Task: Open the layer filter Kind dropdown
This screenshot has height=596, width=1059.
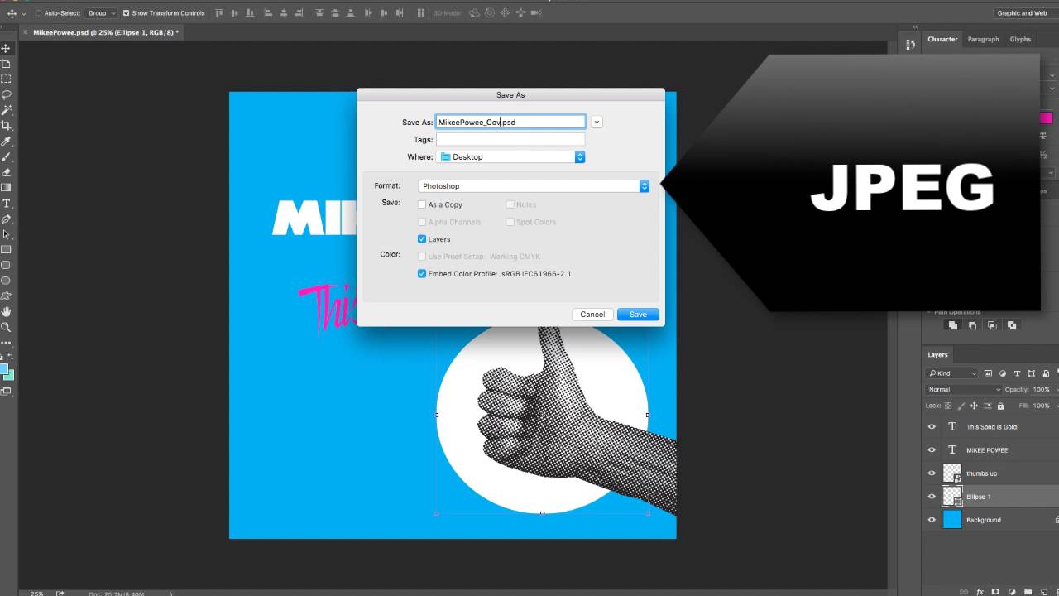Action: 952,373
